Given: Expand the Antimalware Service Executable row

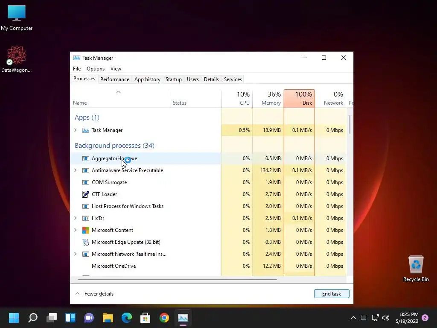Looking at the screenshot, I should coord(75,170).
